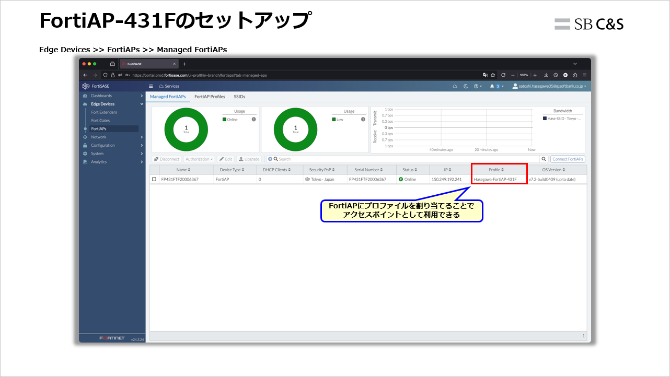Screen dimensions: 670x377
Task: Open the Services menu in header
Action: (169, 86)
